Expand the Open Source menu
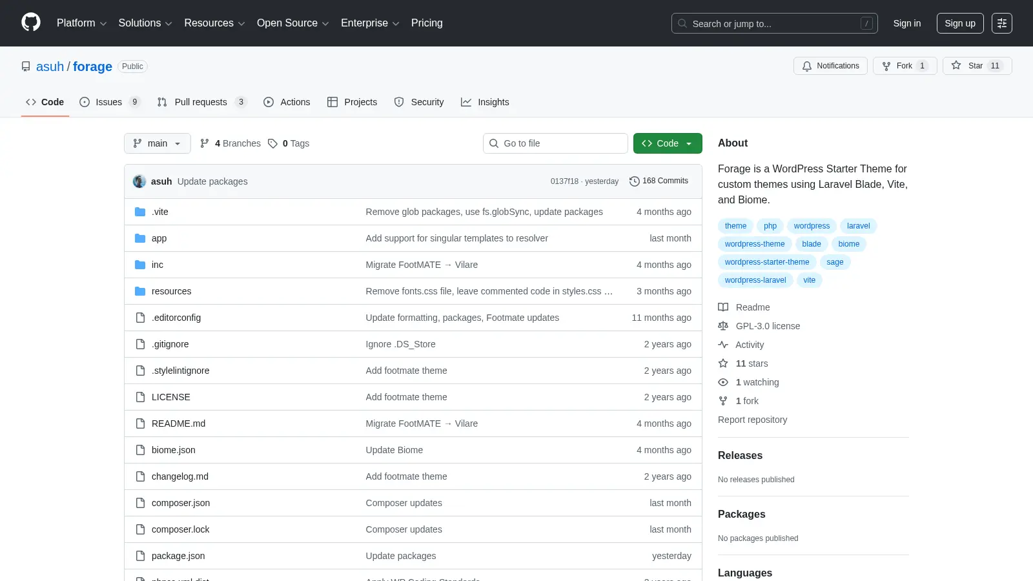The image size is (1033, 581). pyautogui.click(x=292, y=23)
